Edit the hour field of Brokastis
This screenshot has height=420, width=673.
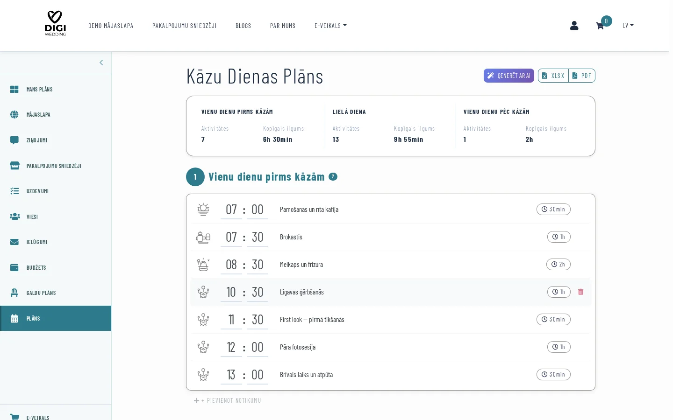coord(231,237)
